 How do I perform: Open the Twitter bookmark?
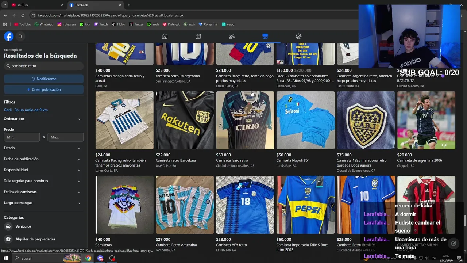click(136, 24)
